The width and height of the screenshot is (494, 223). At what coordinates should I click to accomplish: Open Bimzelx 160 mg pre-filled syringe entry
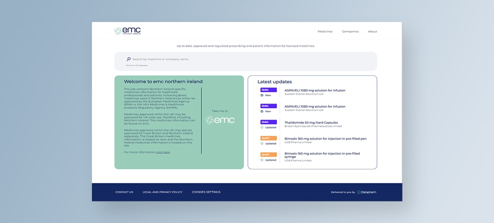pyautogui.click(x=322, y=155)
